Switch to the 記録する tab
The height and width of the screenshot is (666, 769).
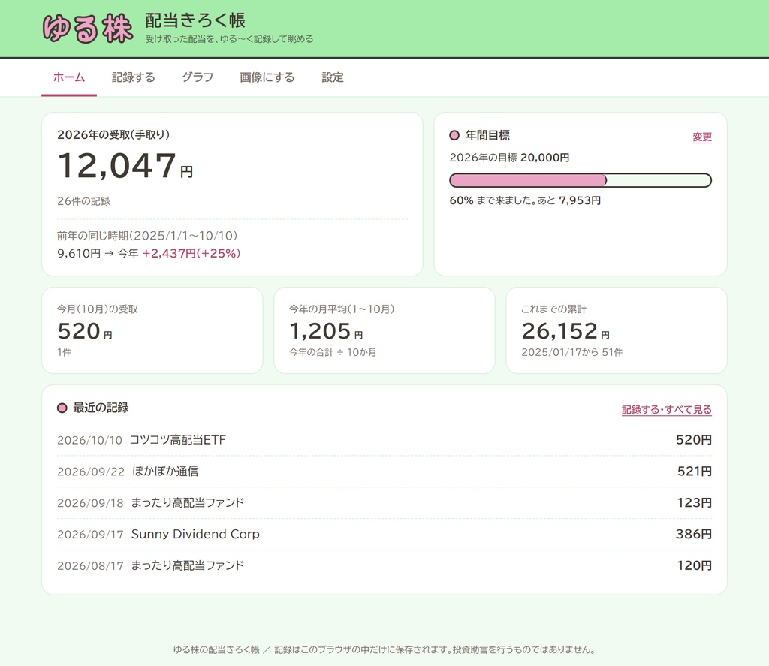[133, 77]
